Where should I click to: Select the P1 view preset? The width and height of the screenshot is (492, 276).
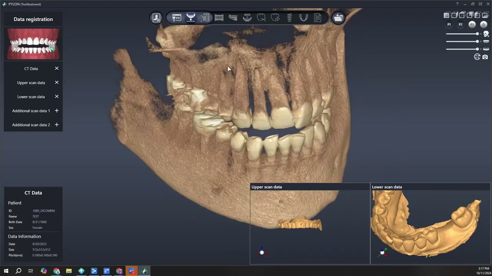pyautogui.click(x=449, y=25)
